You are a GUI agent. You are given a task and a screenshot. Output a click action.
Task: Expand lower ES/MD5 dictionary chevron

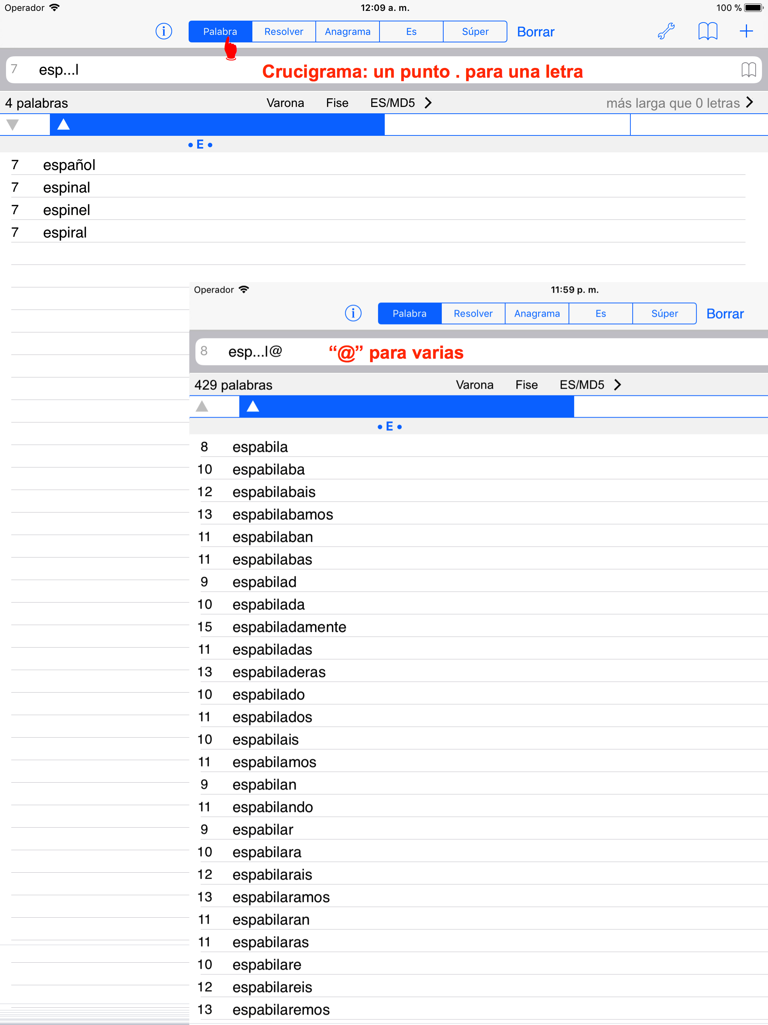618,385
